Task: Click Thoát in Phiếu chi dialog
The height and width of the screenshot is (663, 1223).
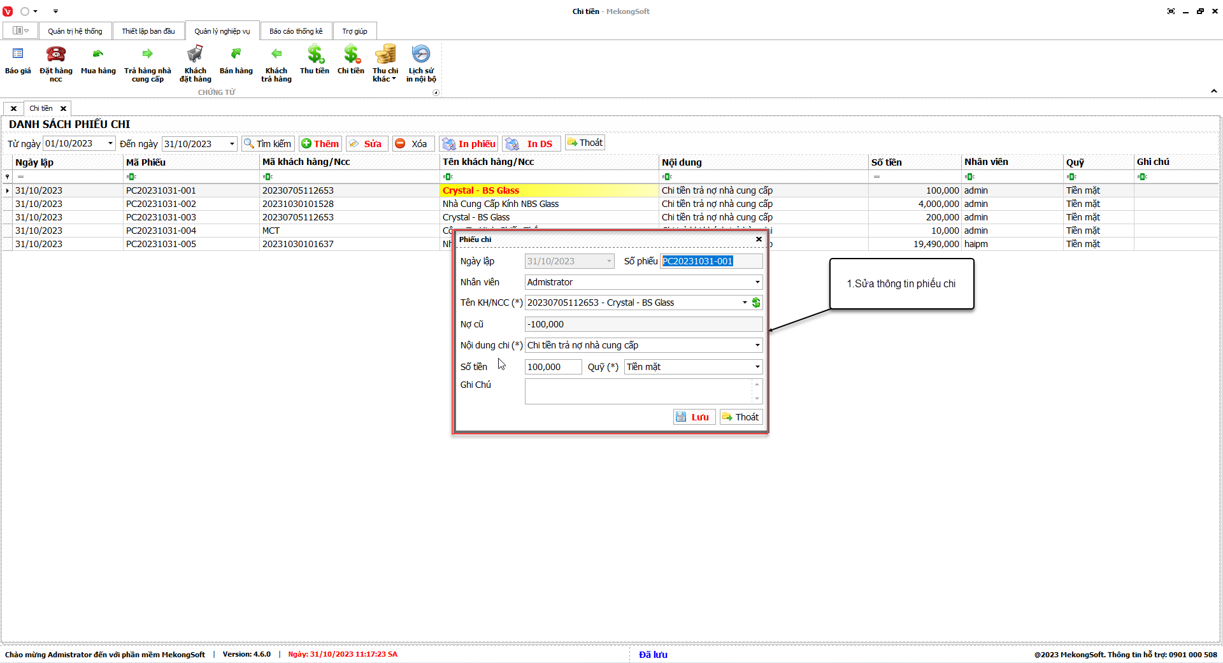Action: (741, 417)
